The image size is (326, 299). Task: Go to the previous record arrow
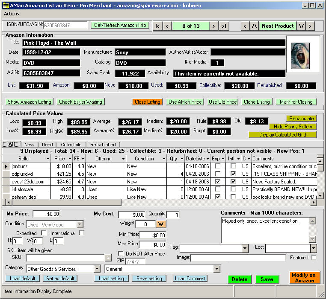coord(167,26)
